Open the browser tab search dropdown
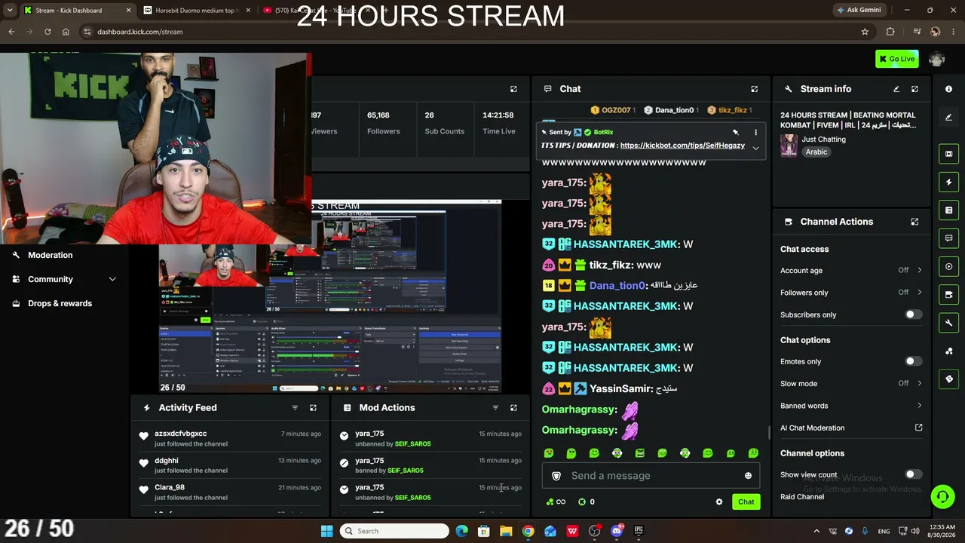The image size is (965, 543). [x=11, y=10]
